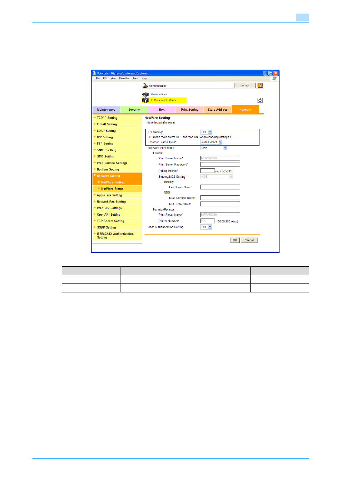Open LDAP Setting in the sidebar
The width and height of the screenshot is (341, 482).
117,131
